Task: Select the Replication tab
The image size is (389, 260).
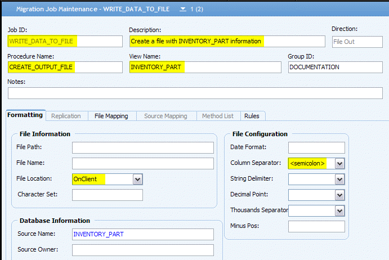Action: click(66, 116)
